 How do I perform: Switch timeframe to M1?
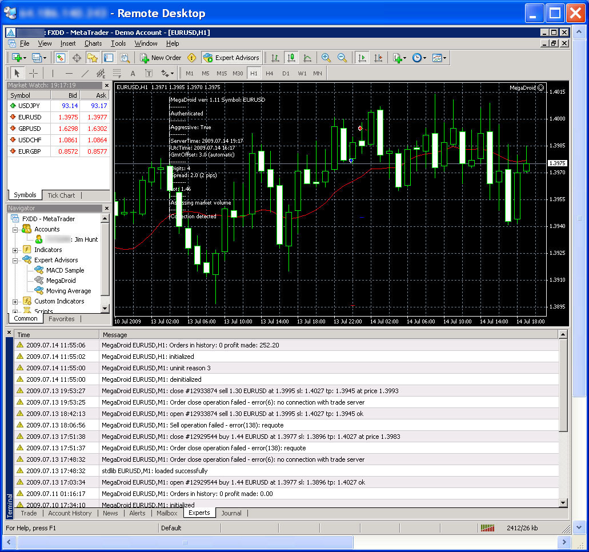[x=190, y=73]
